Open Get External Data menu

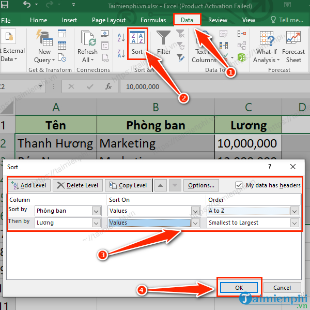[12, 46]
